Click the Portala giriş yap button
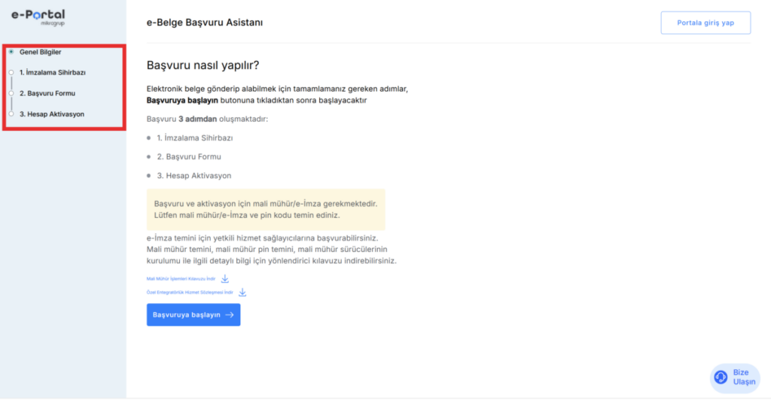 pos(705,23)
